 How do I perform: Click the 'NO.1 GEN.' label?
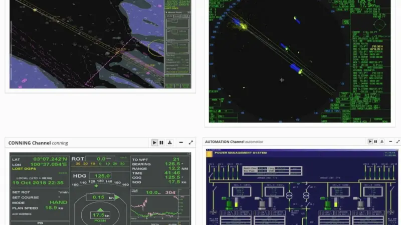click(x=241, y=185)
